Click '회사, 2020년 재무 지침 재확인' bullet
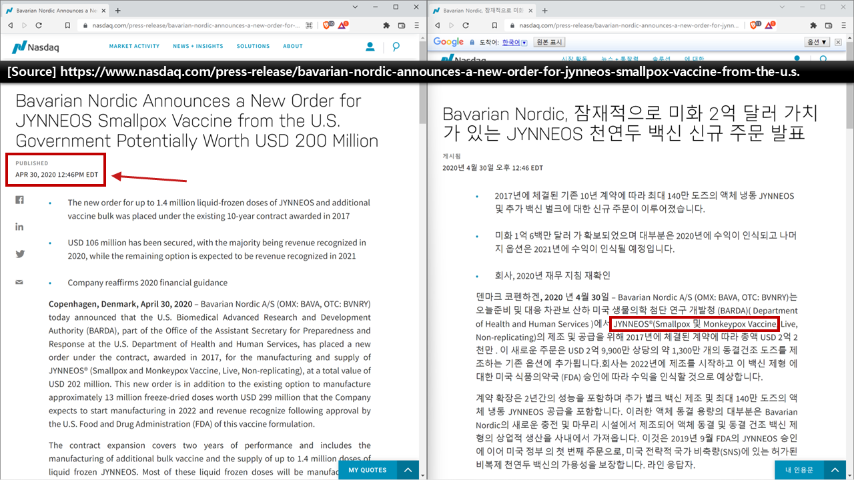 [x=552, y=275]
